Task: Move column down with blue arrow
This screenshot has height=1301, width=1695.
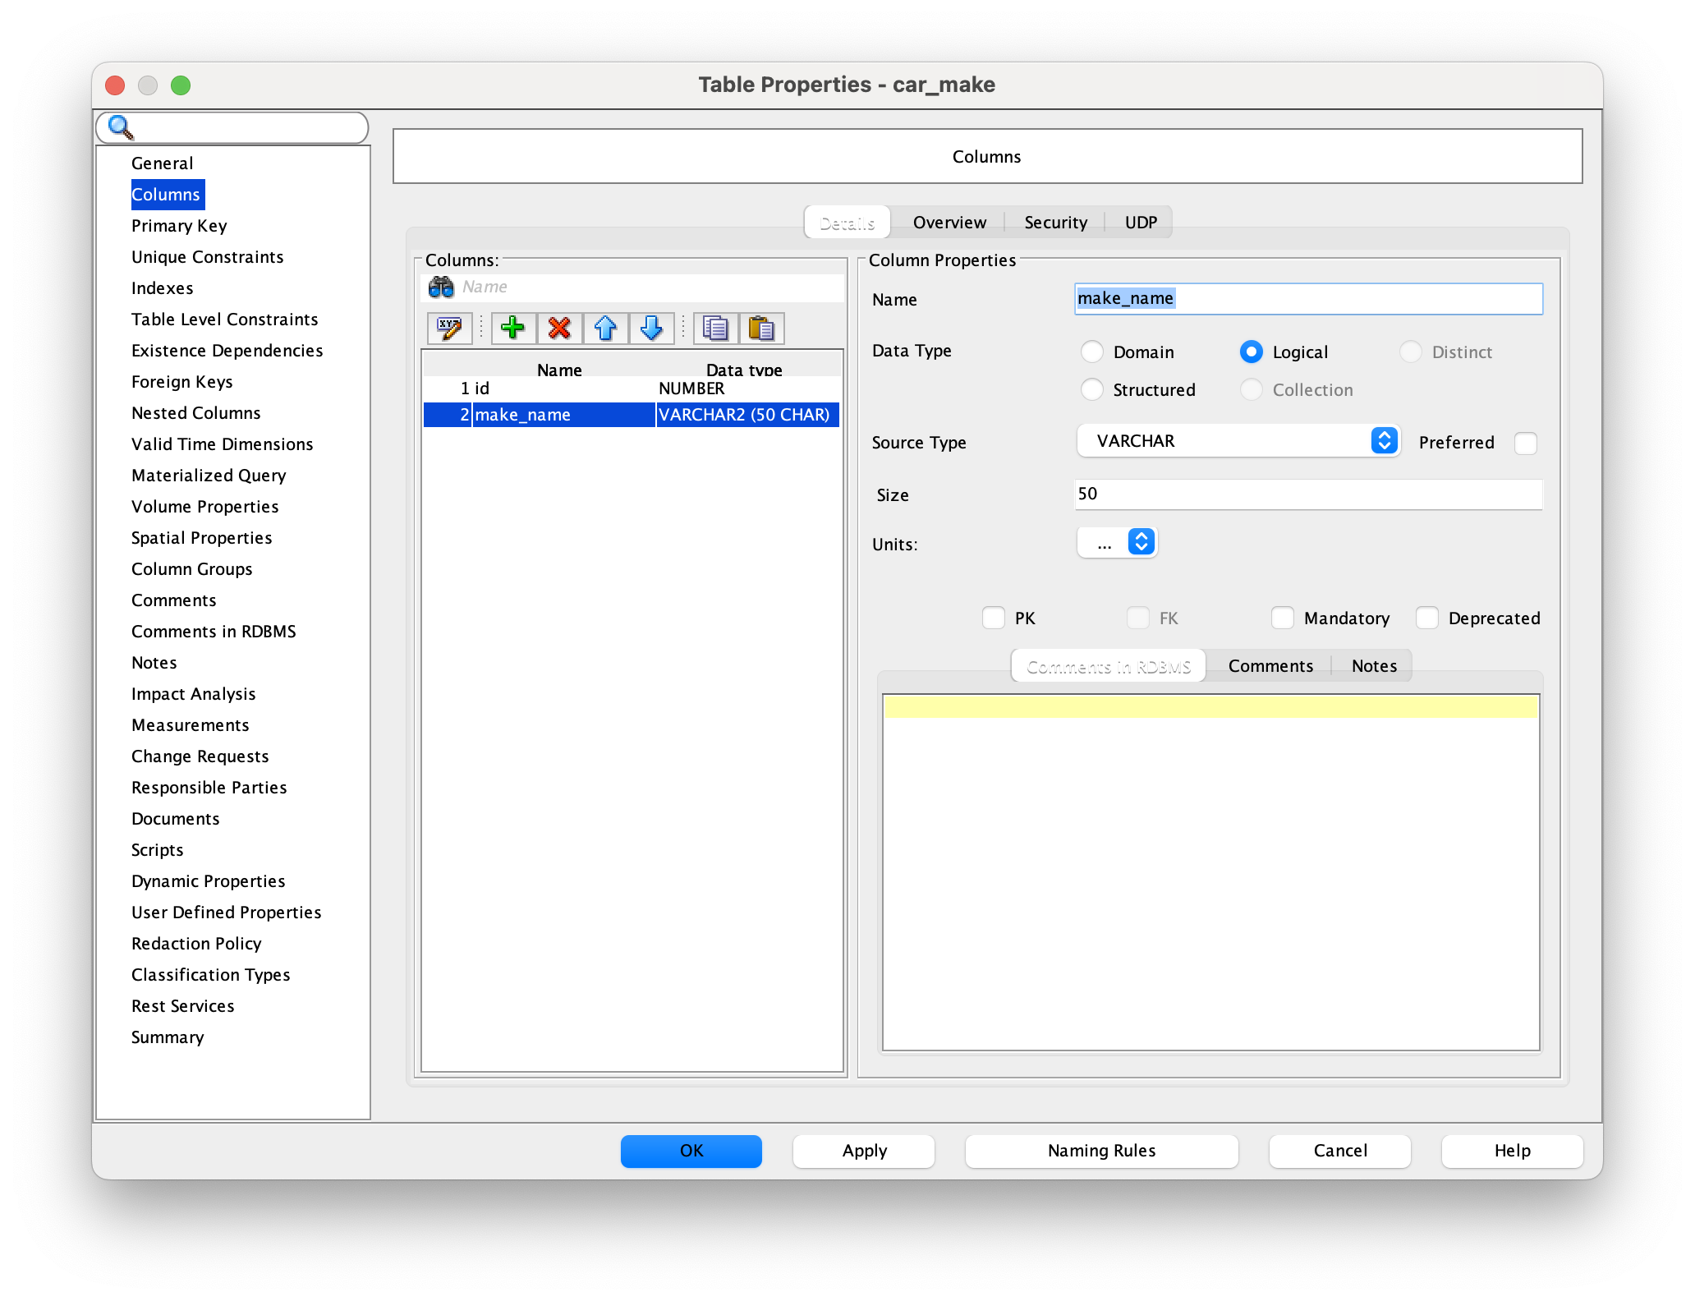Action: coord(651,329)
